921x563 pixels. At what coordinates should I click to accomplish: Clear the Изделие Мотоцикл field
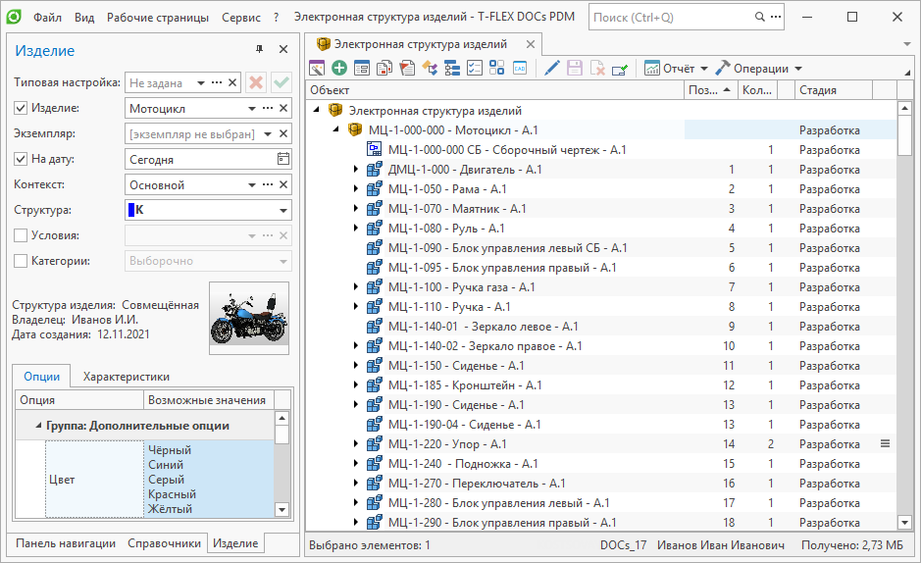point(283,108)
